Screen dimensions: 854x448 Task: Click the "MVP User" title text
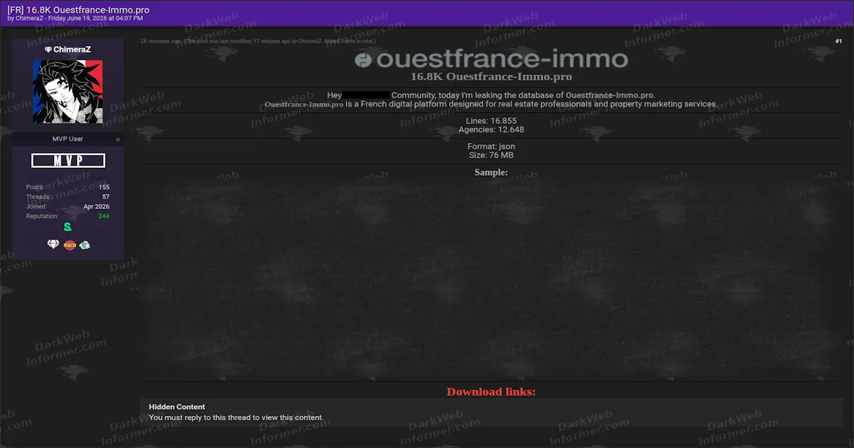(68, 139)
